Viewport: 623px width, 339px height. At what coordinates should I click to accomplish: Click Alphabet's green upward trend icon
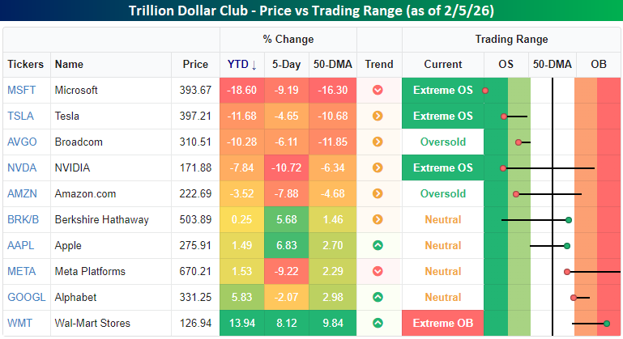click(x=378, y=297)
